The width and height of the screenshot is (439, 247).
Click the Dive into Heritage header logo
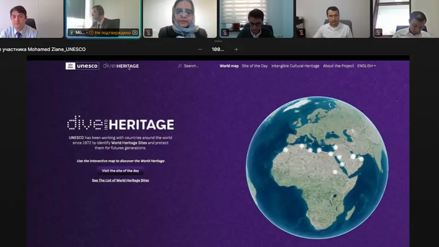click(x=121, y=66)
